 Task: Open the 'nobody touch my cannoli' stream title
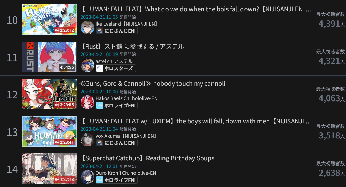[x=153, y=84]
